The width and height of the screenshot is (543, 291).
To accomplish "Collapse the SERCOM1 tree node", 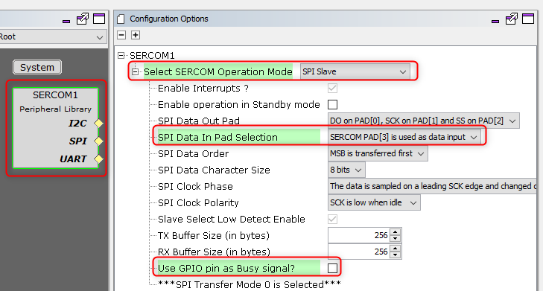I will pos(121,55).
